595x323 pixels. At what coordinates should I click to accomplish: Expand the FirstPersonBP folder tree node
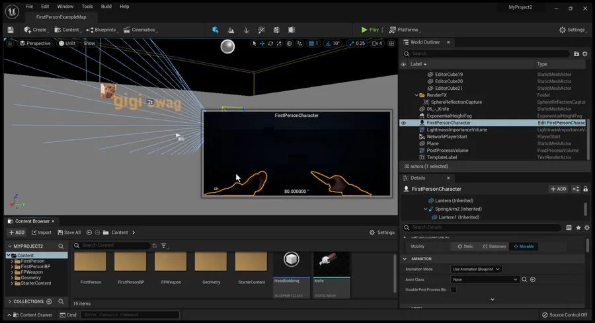click(13, 267)
